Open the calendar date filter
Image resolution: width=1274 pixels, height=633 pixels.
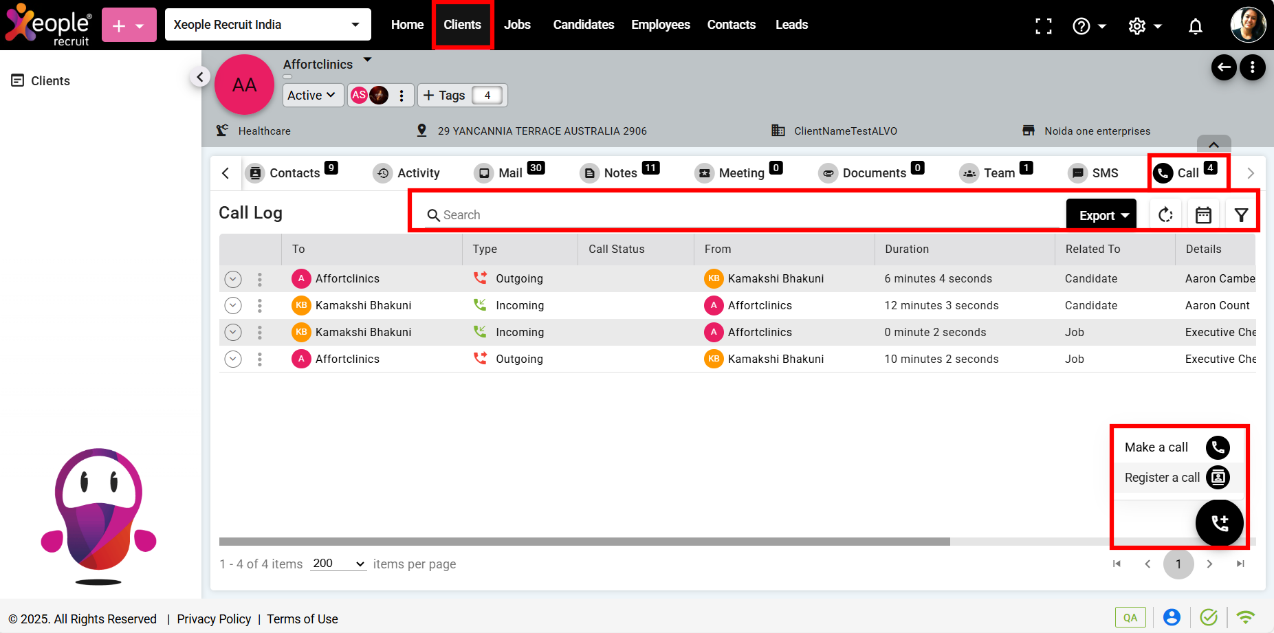1203,215
